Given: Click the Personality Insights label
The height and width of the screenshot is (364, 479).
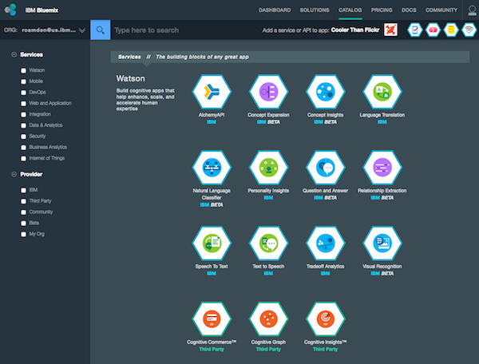Looking at the screenshot, I should 268,191.
